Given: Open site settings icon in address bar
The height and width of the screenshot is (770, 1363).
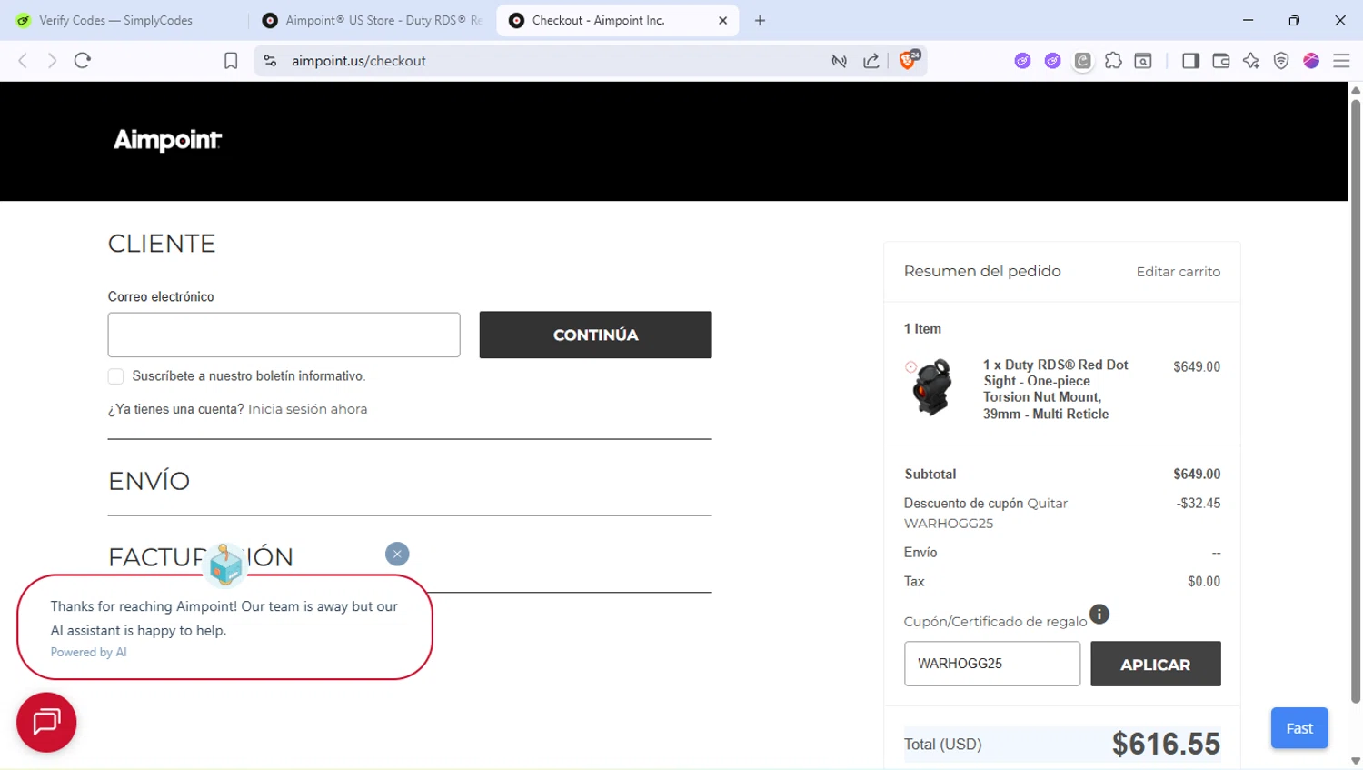Looking at the screenshot, I should 270,61.
